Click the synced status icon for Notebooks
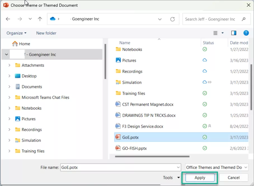The image size is (254, 186). [205, 49]
